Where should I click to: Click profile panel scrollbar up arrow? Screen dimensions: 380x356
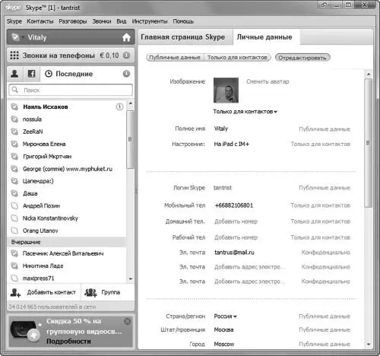(369, 74)
